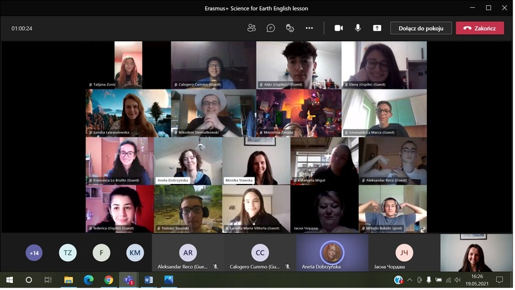Open the Windows notification center

(499, 280)
